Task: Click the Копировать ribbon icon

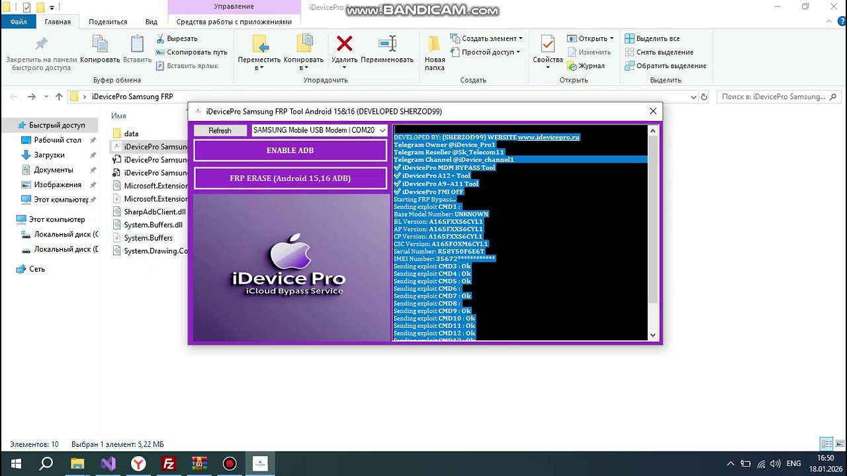Action: click(100, 44)
